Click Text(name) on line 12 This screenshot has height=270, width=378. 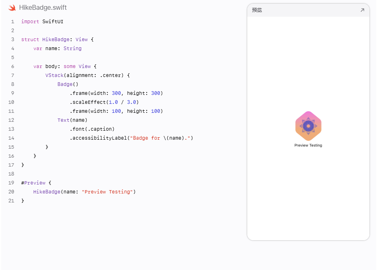click(x=73, y=120)
